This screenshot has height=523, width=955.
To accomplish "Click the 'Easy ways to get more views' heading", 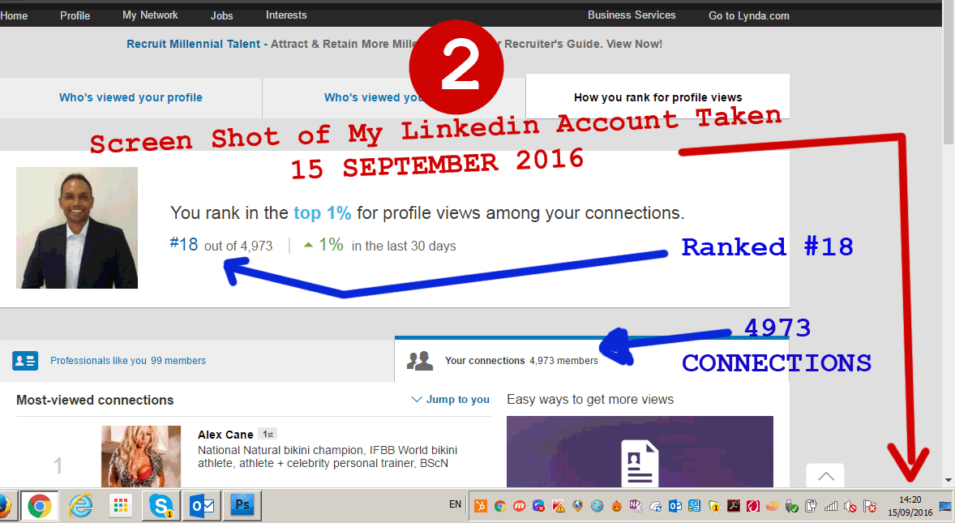I will point(590,400).
